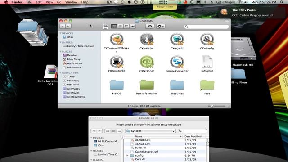
Task: Switch Choose a File dialog to icon view
Action: click(108, 131)
